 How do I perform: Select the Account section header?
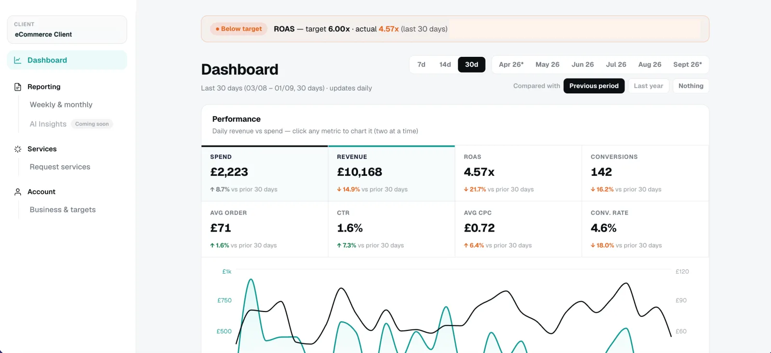point(41,192)
